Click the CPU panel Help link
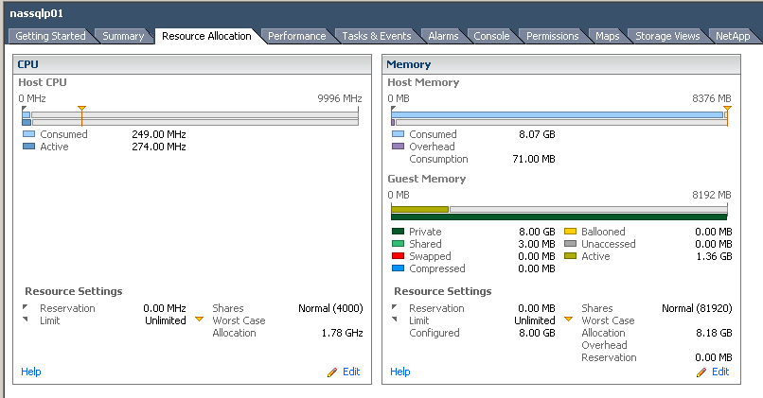Image resolution: width=763 pixels, height=398 pixels. [30, 372]
